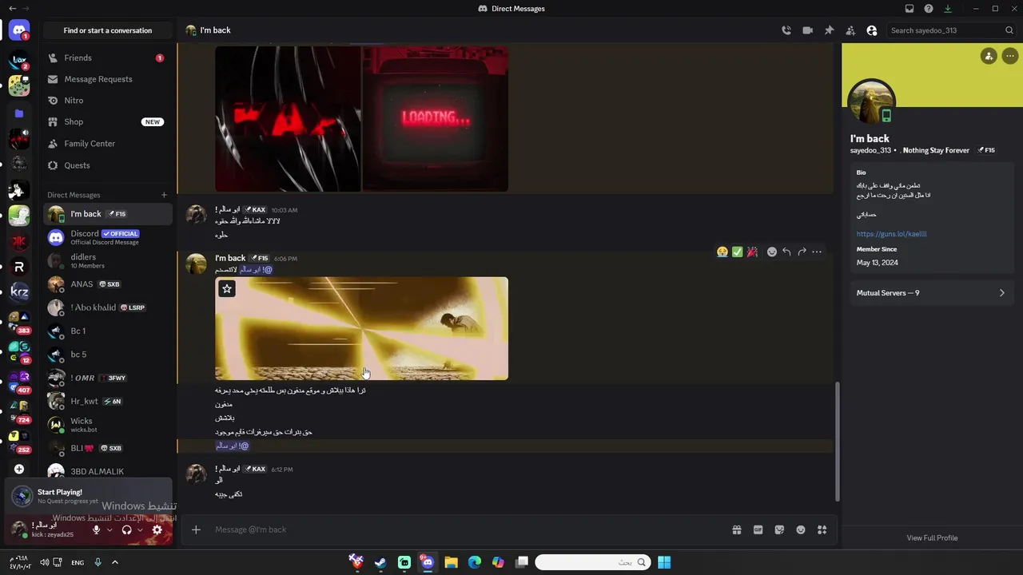
Task: Open audio output options arrow
Action: 140,529
